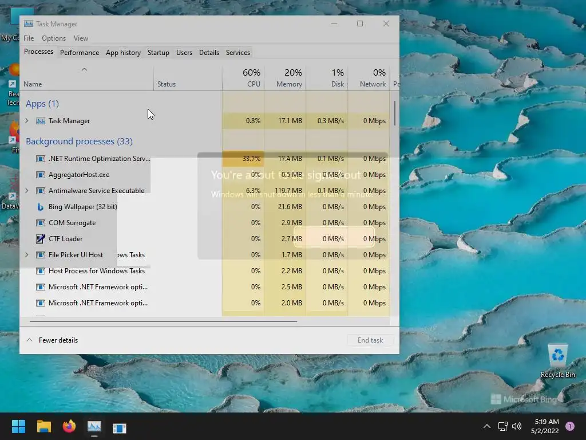The height and width of the screenshot is (440, 586).
Task: Click the Host Process for Windows Tasks icon
Action: click(x=41, y=271)
